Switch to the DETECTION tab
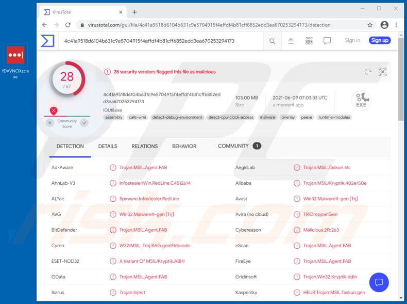 click(x=70, y=146)
